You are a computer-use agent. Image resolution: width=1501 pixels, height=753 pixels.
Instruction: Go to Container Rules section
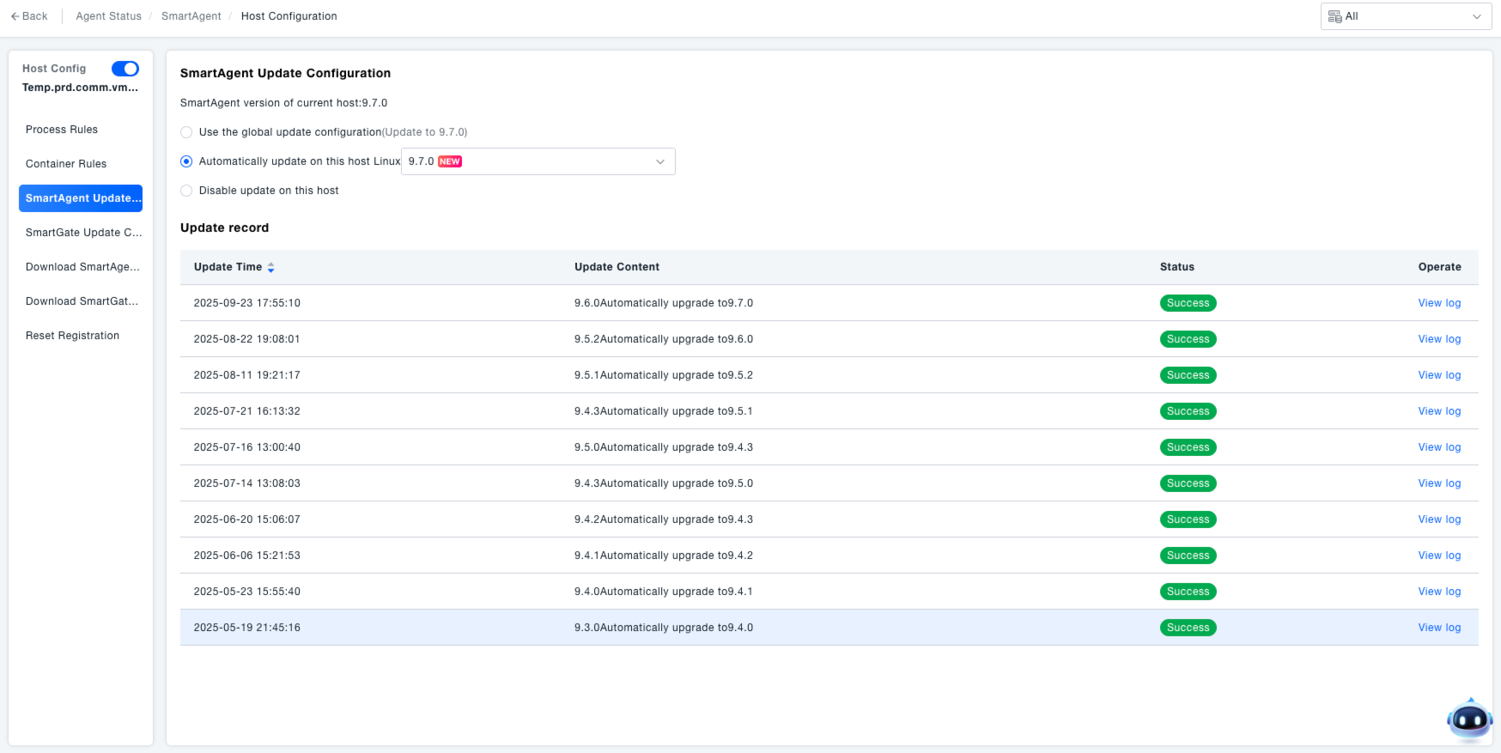[66, 164]
